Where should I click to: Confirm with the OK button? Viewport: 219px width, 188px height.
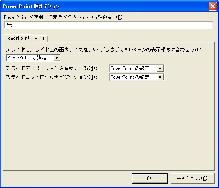150,178
